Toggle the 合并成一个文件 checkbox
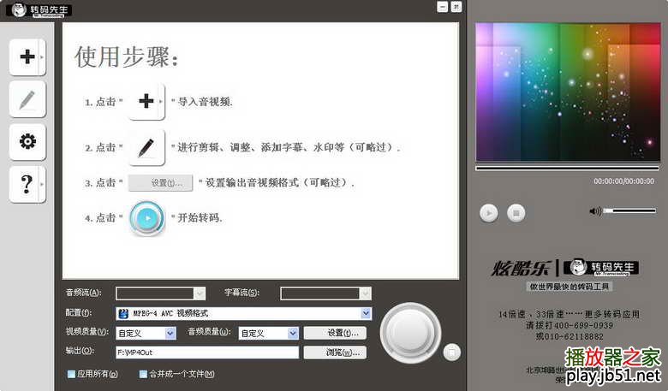Viewport: 668px width, 391px height. pos(143,374)
